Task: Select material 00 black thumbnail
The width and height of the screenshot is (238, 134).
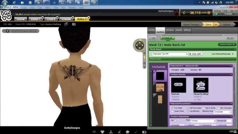Action: point(160,76)
